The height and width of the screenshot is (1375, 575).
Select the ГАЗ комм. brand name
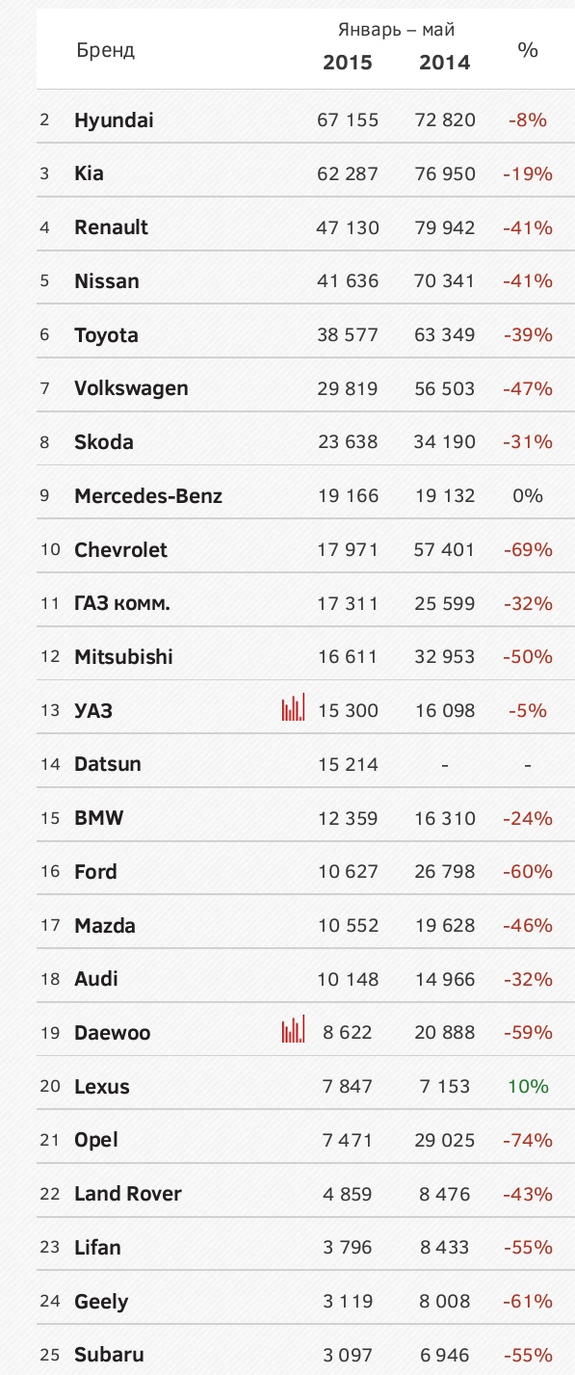click(x=122, y=603)
